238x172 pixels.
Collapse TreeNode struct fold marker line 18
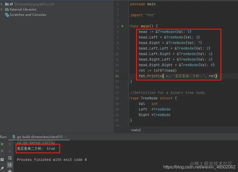(x=129, y=98)
